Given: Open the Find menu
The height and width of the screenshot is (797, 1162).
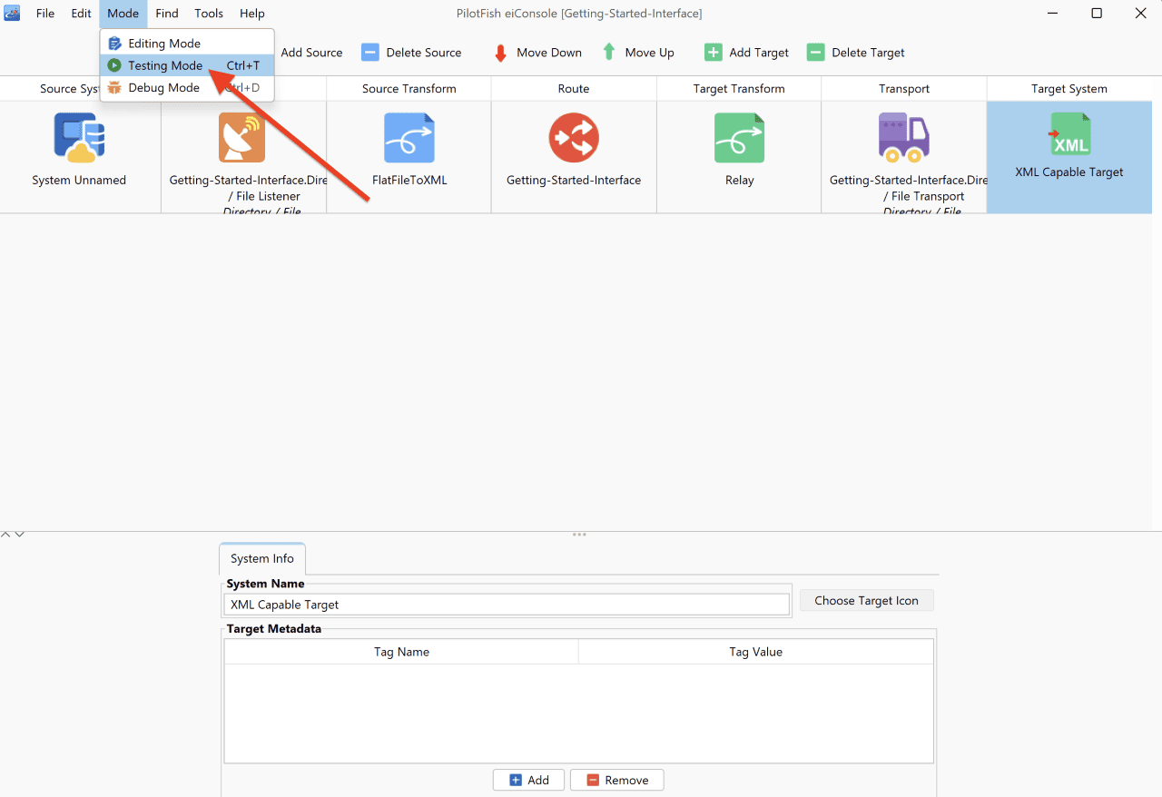Looking at the screenshot, I should coord(167,14).
